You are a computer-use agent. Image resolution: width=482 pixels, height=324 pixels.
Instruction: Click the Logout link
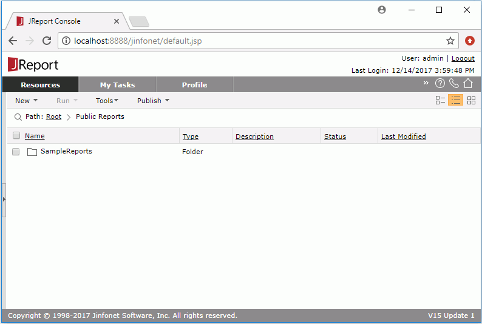463,58
